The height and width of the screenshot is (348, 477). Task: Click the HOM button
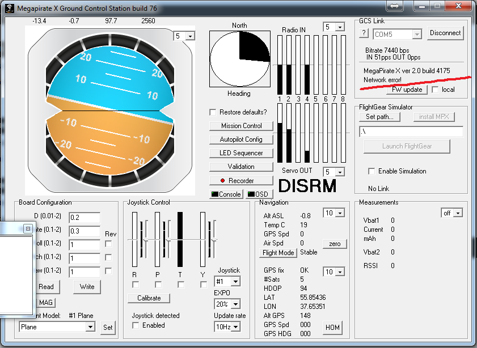click(x=332, y=328)
